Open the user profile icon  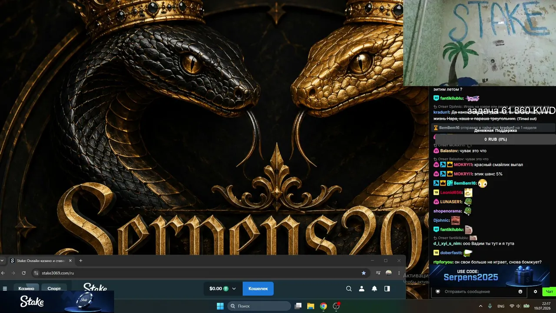(361, 289)
